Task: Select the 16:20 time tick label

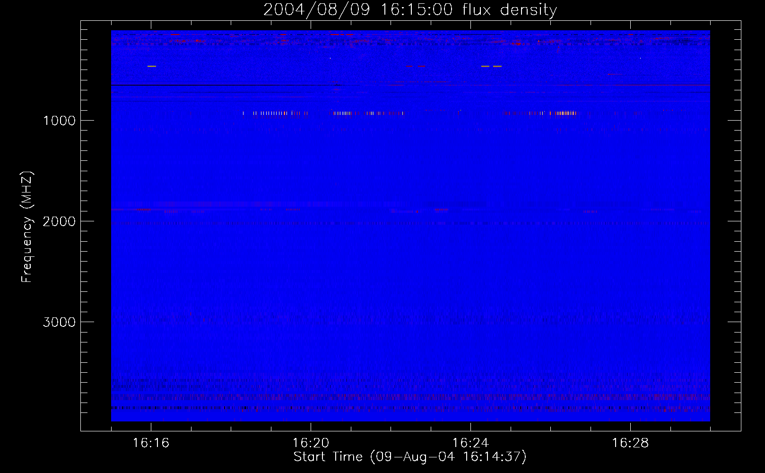Action: (311, 443)
